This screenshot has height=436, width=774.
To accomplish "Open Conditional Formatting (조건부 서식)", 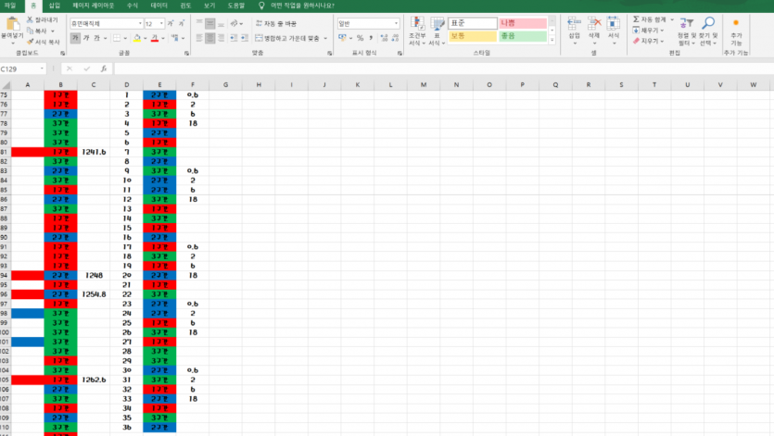I will 417,31.
